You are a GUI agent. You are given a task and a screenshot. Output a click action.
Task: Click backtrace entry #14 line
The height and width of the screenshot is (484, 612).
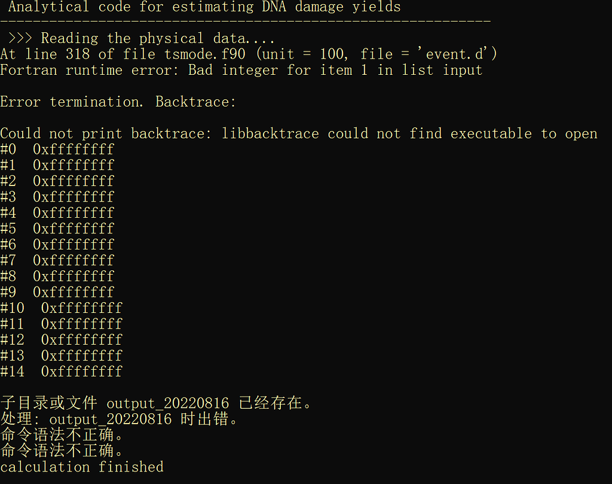[62, 371]
